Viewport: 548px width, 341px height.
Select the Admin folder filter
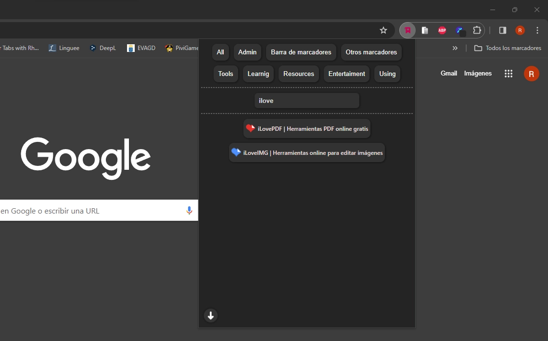[x=247, y=52]
